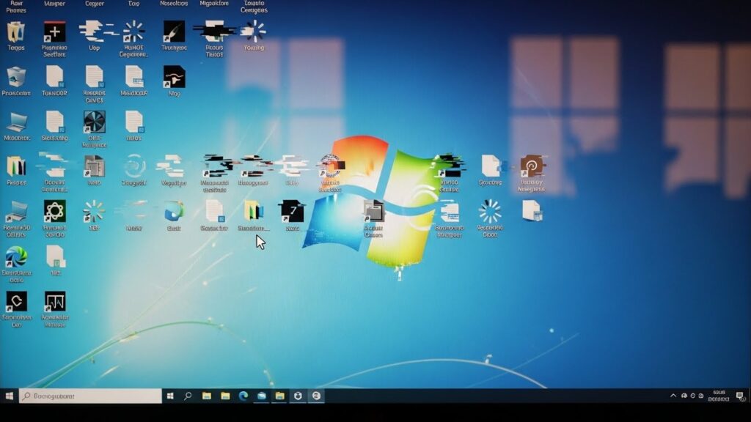Expand hidden tray icons chevron
This screenshot has height=422, width=751.
673,396
